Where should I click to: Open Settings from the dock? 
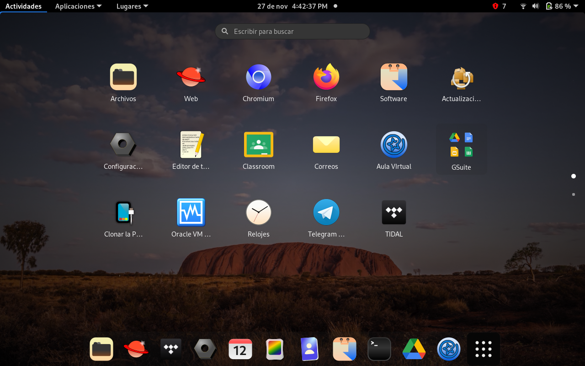click(x=205, y=350)
